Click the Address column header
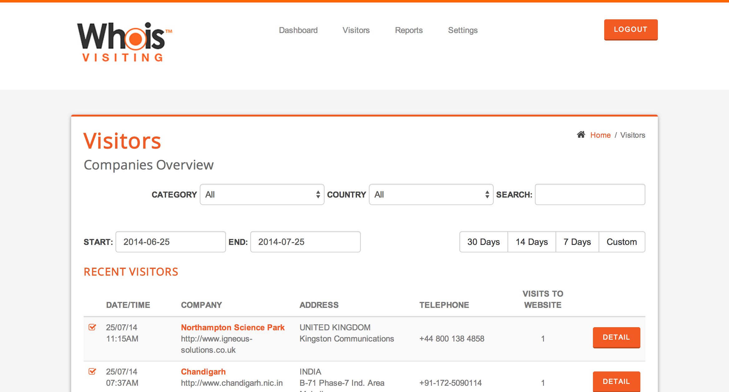Viewport: 729px width, 392px height. tap(319, 305)
